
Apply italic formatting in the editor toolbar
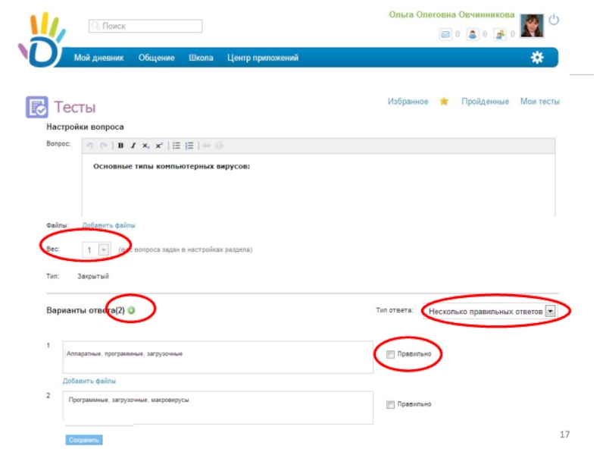(x=133, y=146)
